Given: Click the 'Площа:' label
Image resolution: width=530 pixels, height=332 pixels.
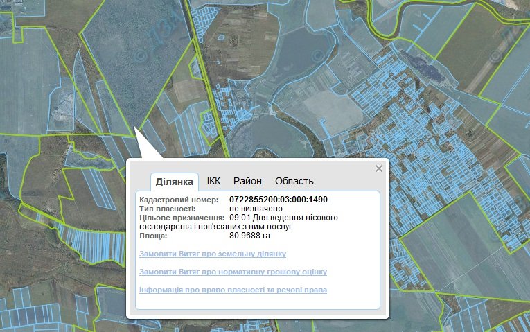Looking at the screenshot, I should (x=154, y=236).
